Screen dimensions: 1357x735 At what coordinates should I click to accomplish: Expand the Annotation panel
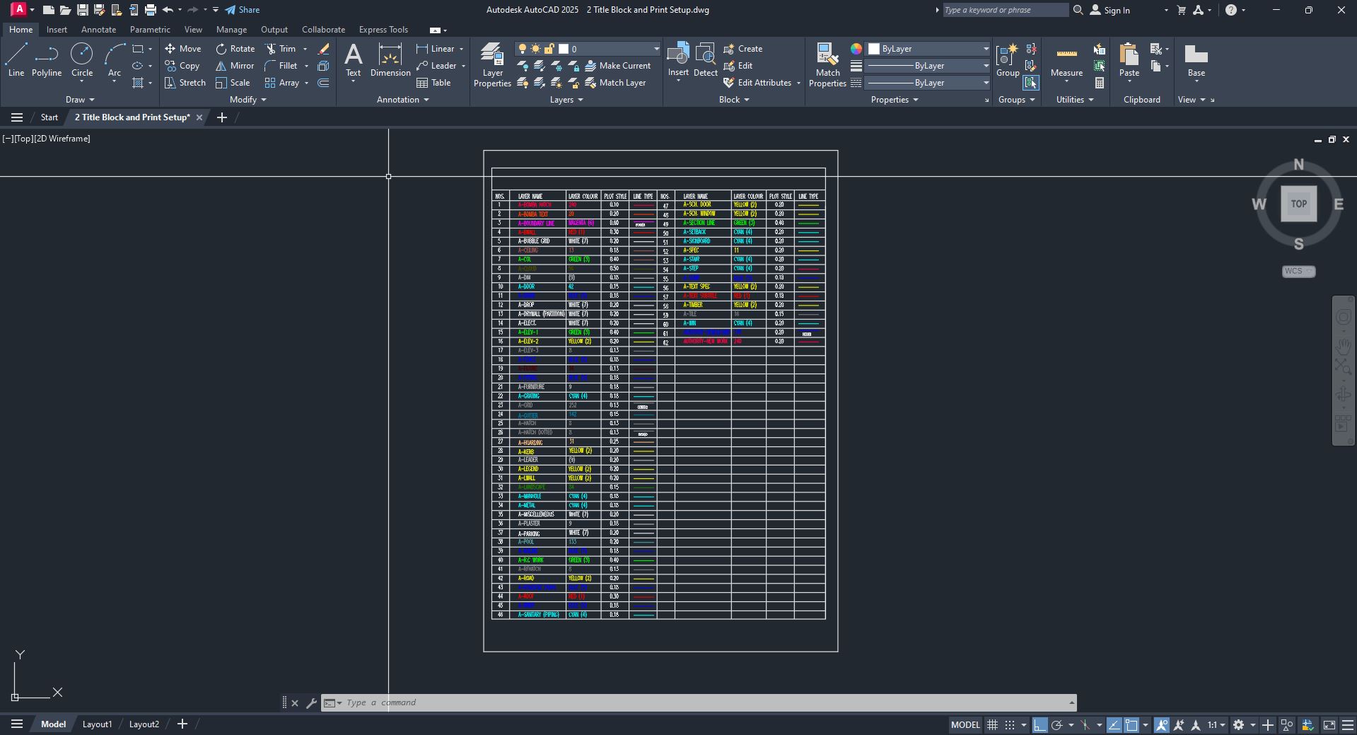point(403,100)
